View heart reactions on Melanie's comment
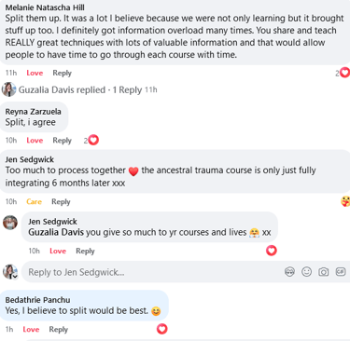 click(x=343, y=73)
